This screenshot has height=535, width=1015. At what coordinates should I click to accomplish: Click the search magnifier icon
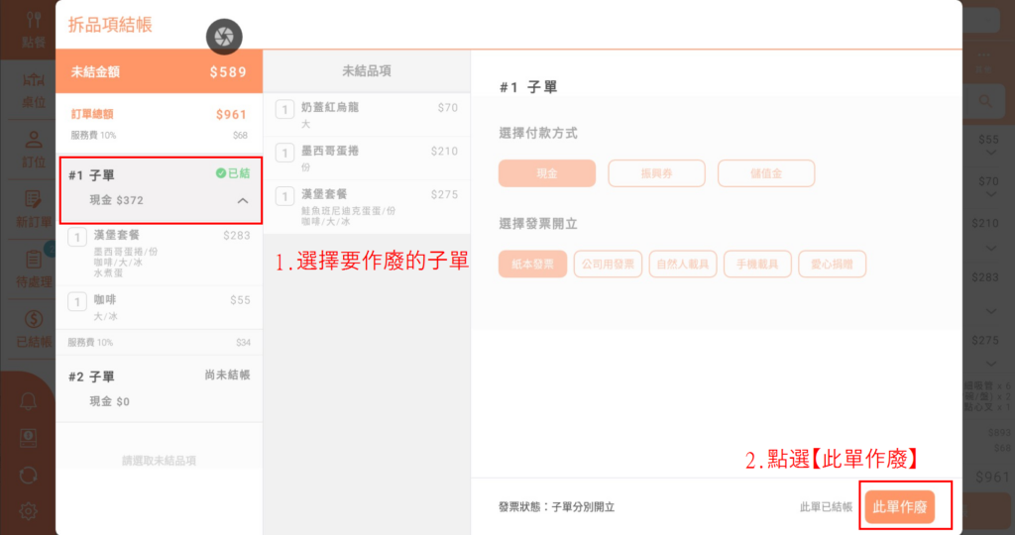click(986, 101)
